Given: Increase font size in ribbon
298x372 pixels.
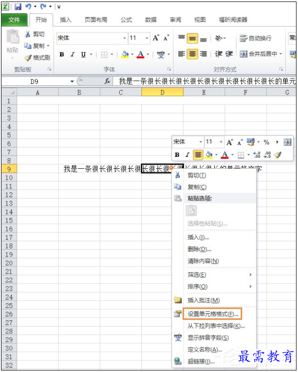Looking at the screenshot, I should tap(156, 37).
